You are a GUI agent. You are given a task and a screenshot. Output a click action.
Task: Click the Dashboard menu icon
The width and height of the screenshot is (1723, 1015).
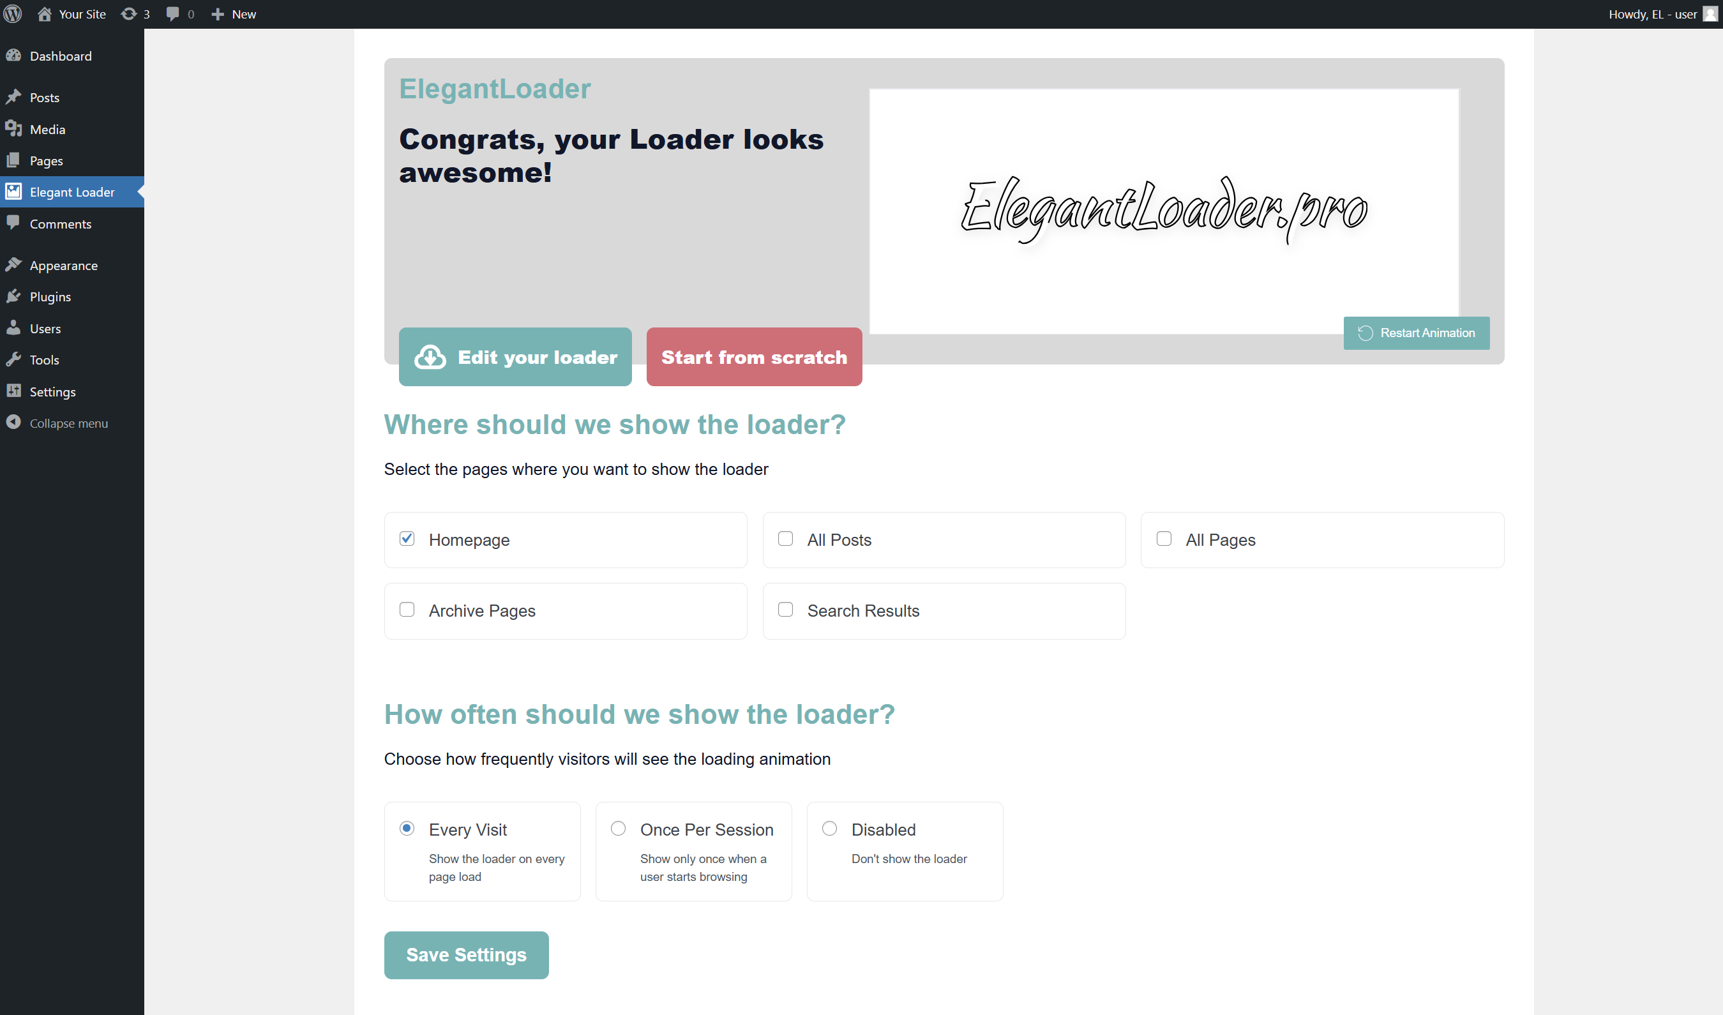point(13,54)
